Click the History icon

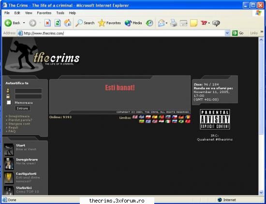pos(149,23)
